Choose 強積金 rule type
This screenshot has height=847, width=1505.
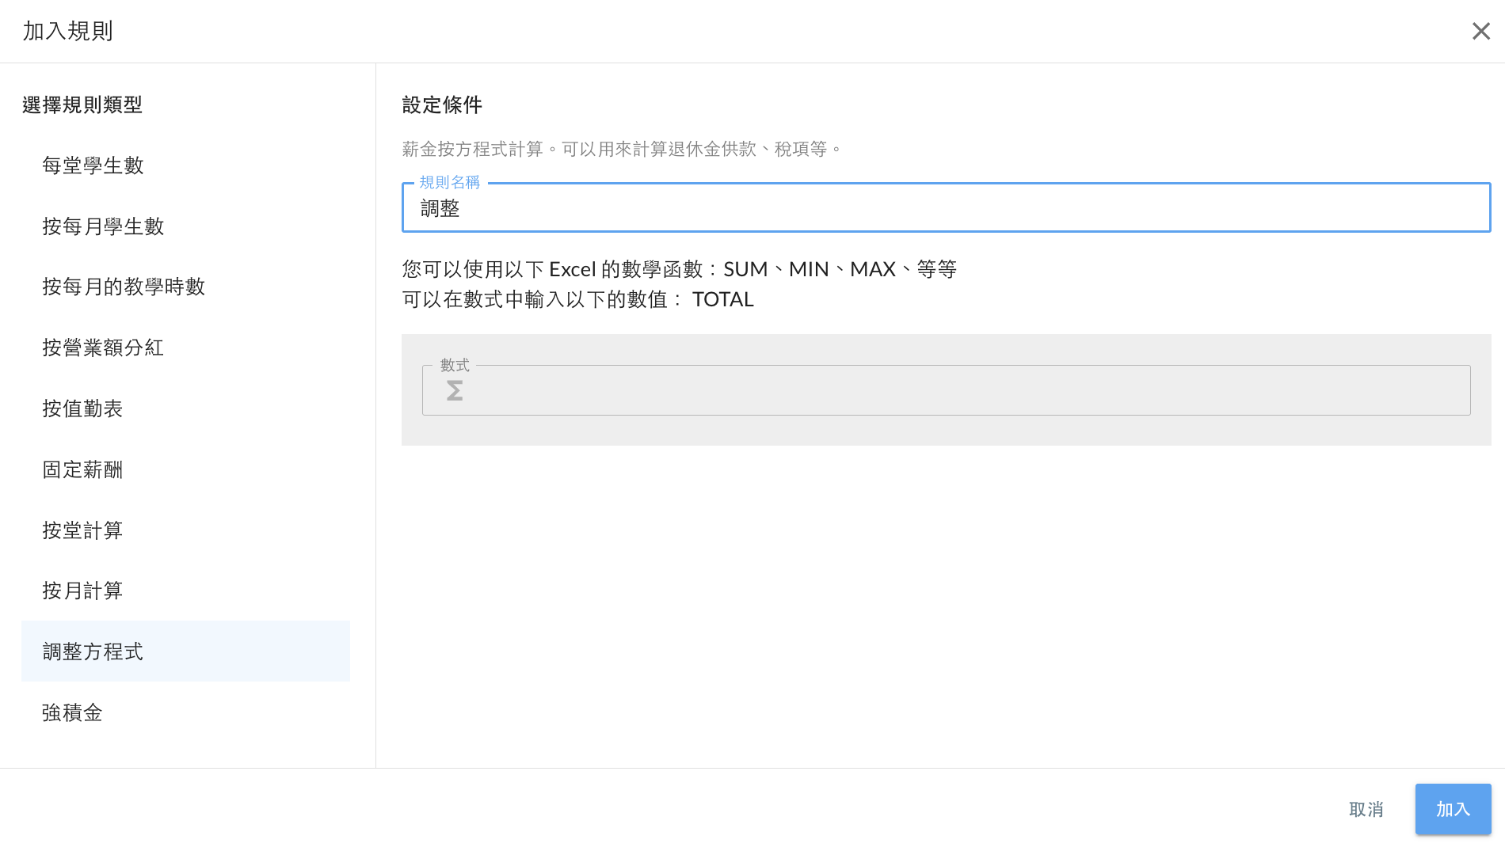(185, 712)
